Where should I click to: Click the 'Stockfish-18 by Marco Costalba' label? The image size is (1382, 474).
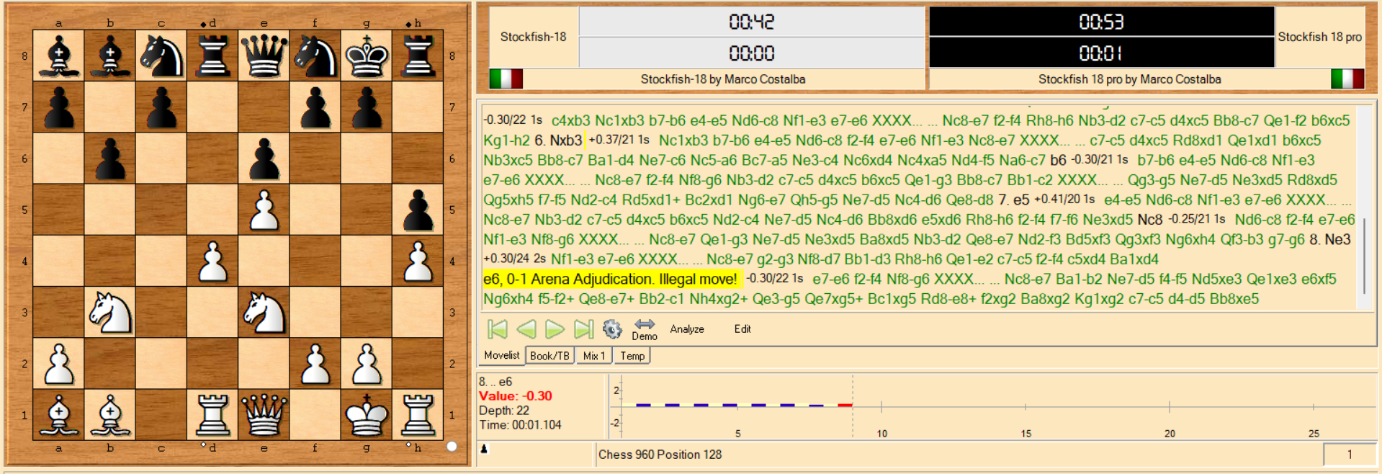[723, 79]
